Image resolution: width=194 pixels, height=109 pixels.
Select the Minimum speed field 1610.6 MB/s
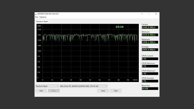point(150,35)
